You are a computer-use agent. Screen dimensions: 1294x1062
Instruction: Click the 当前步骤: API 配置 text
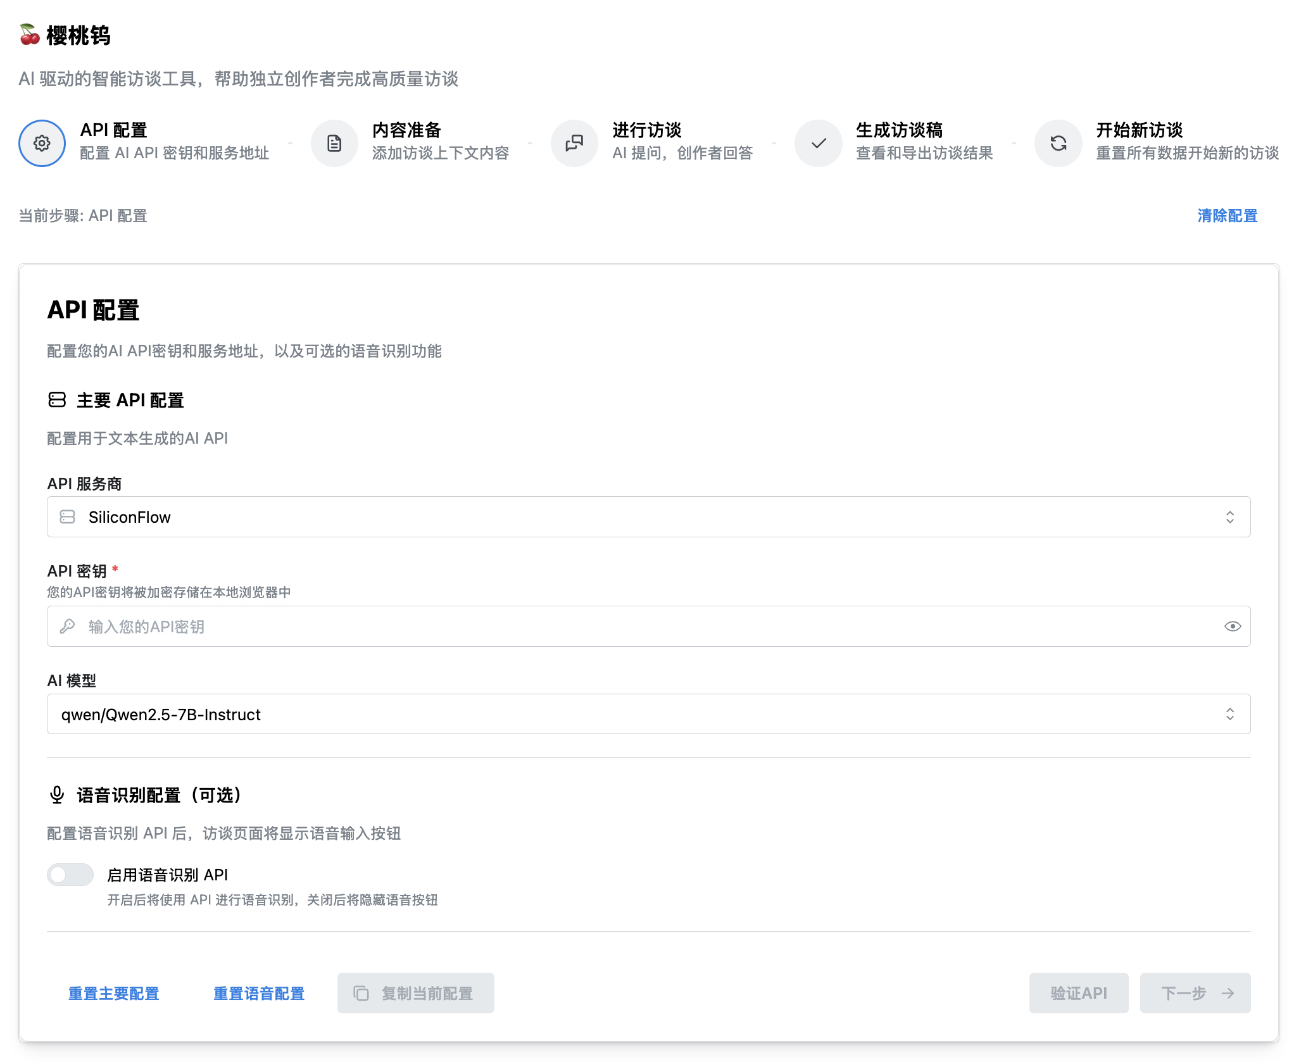[x=83, y=216]
